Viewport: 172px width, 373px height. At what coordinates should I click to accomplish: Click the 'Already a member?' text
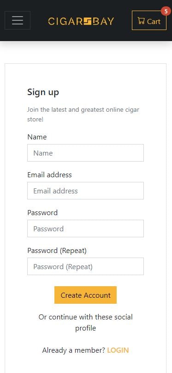pyautogui.click(x=74, y=350)
